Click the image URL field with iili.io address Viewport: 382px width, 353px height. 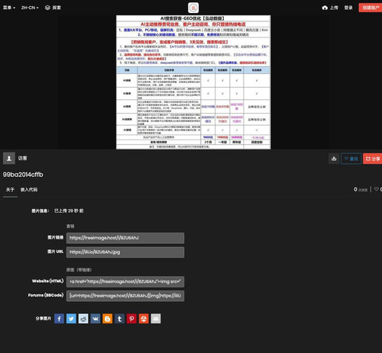125,252
